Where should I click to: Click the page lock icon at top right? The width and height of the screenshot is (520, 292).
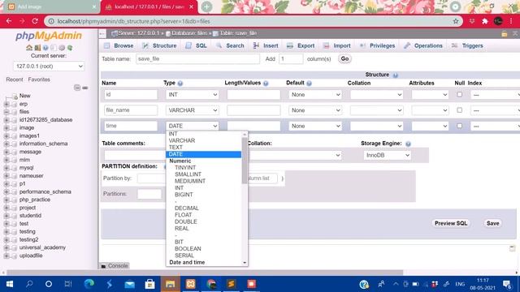click(504, 33)
